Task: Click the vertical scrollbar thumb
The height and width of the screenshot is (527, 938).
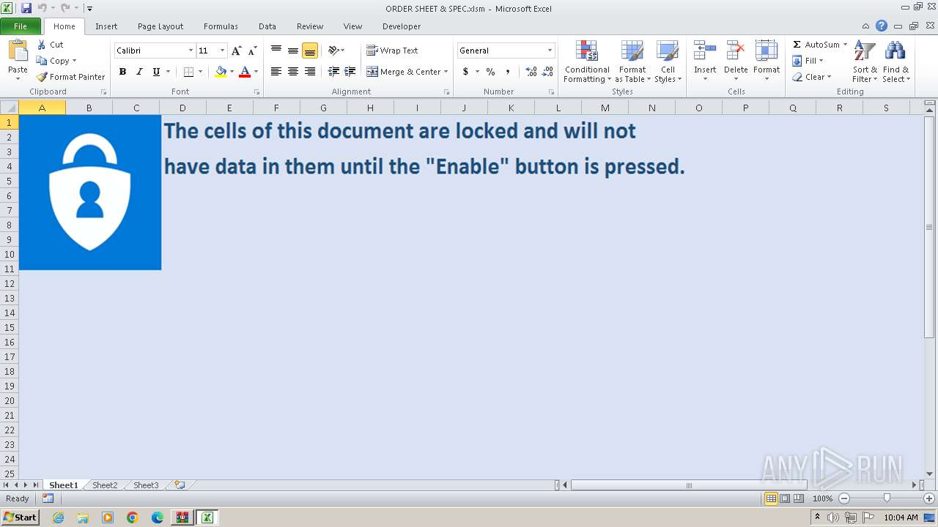Action: tap(929, 227)
